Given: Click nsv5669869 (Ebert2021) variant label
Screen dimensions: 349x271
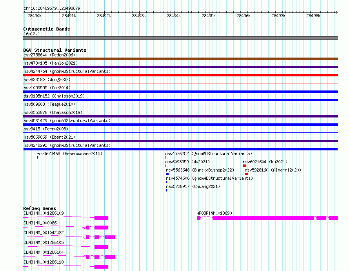Looking at the screenshot, I should [49, 137].
